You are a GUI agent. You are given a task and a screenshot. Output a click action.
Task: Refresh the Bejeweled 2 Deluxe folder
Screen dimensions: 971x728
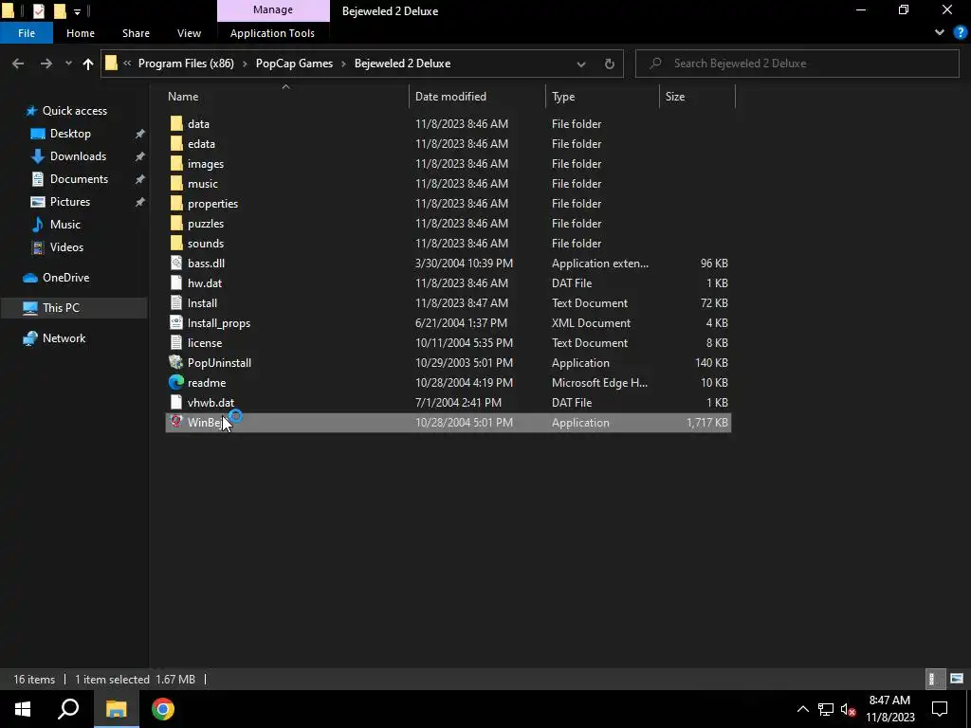[x=610, y=64]
